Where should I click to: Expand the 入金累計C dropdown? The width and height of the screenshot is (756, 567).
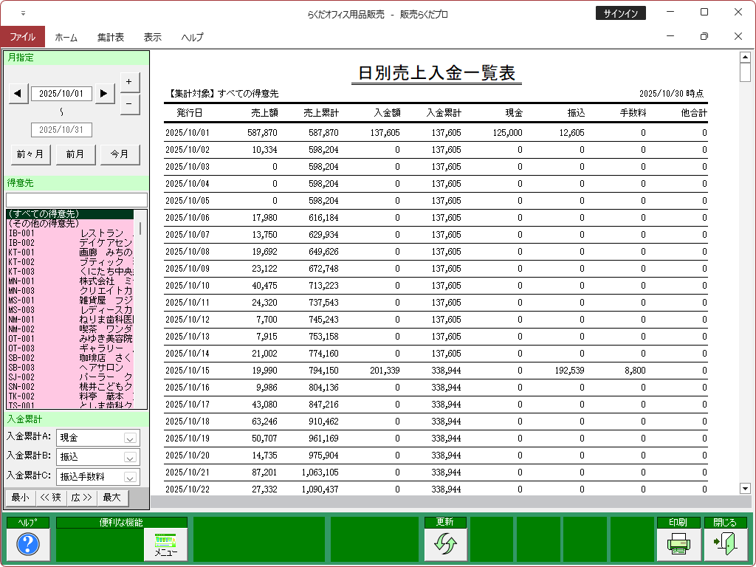click(x=131, y=478)
